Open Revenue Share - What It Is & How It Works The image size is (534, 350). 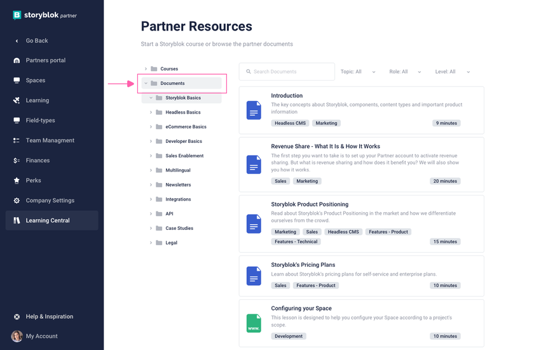(x=325, y=147)
